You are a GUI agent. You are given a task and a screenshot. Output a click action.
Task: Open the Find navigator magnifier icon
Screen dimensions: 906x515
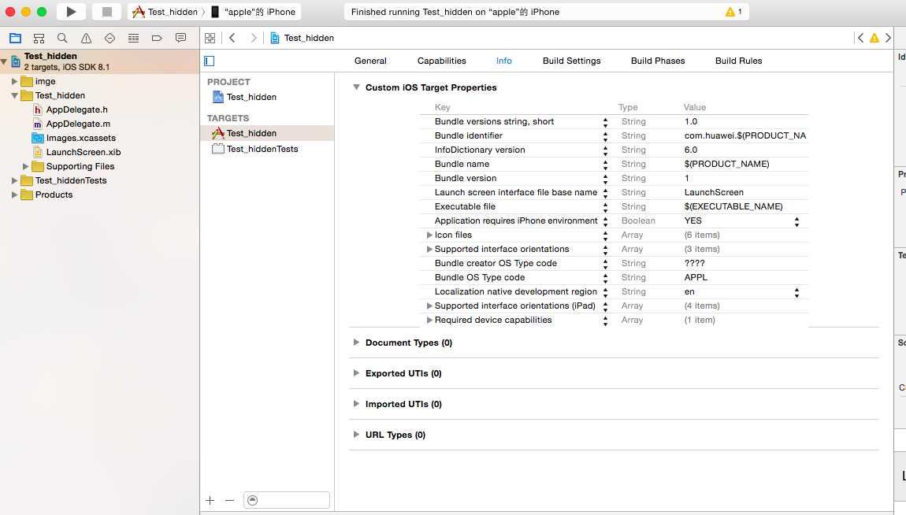click(x=62, y=38)
